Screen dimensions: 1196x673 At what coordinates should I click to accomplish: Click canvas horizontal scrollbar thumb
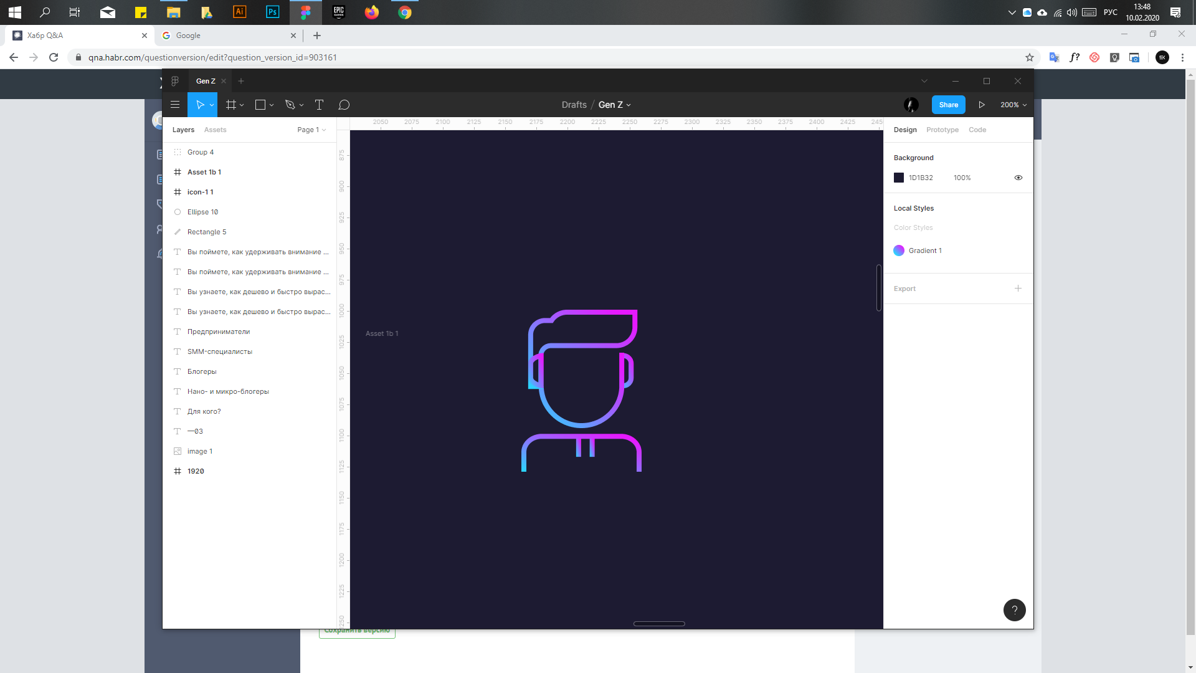659,624
